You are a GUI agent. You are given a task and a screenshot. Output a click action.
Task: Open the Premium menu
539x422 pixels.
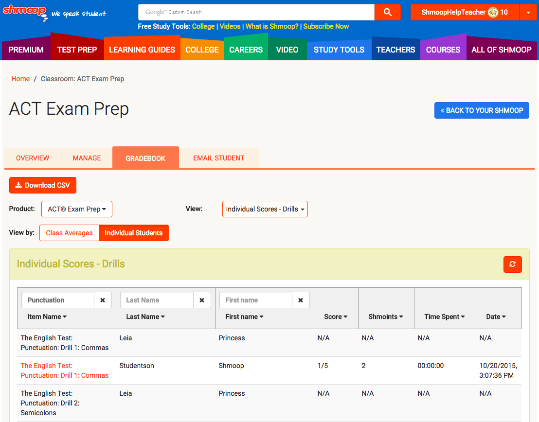[x=26, y=50]
